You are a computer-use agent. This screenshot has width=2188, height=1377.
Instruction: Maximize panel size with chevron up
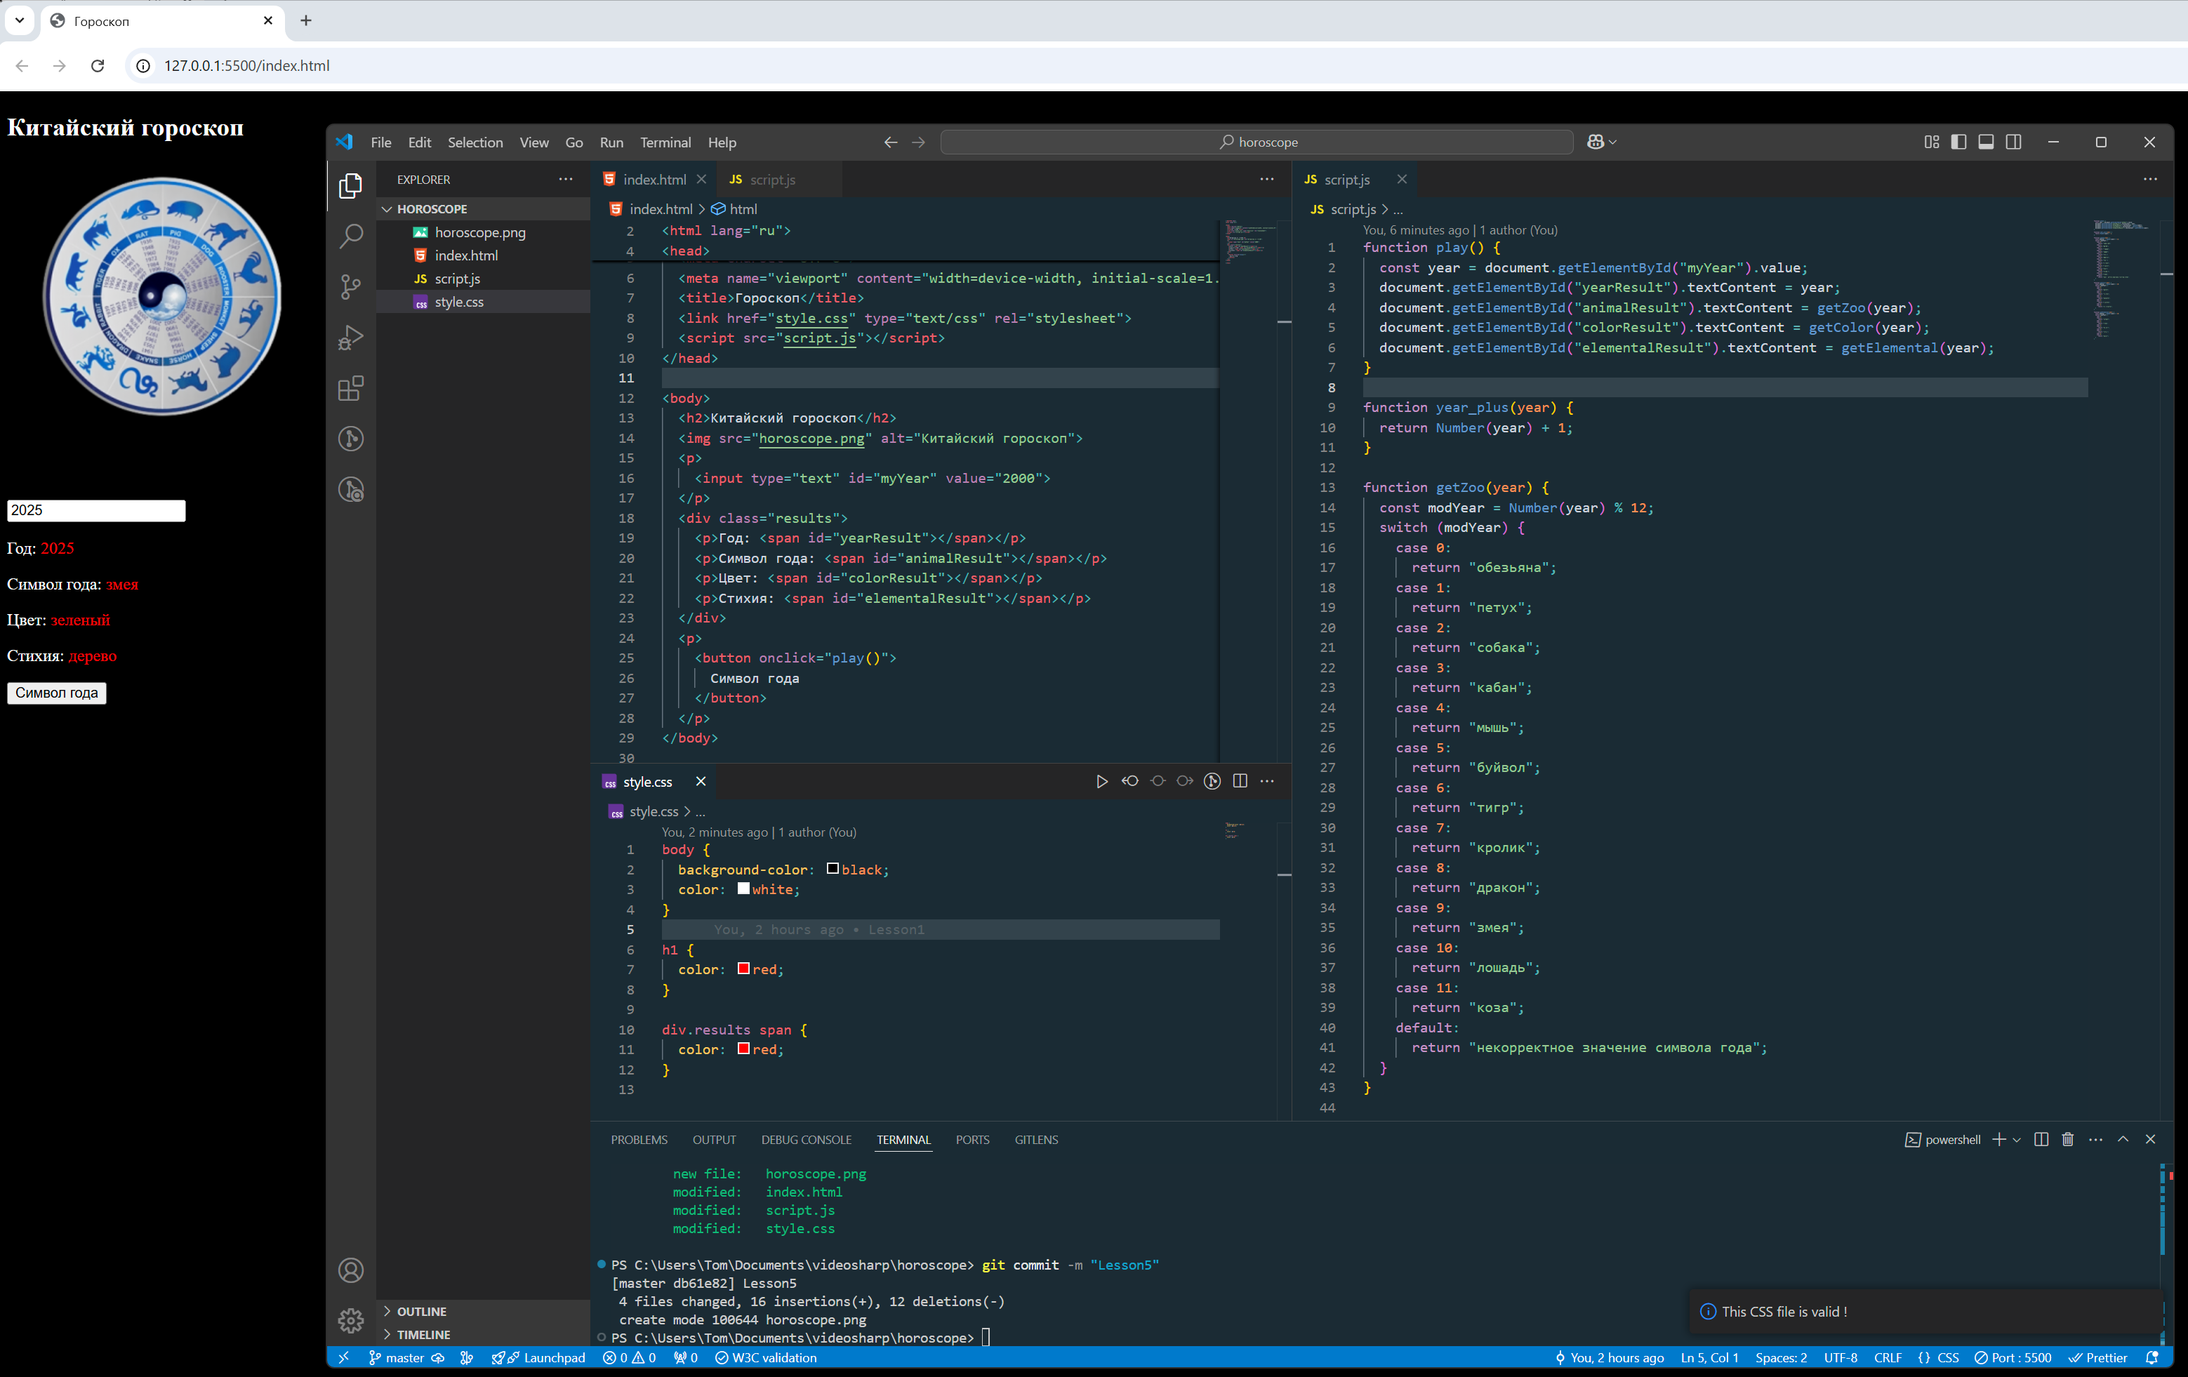[x=2123, y=1139]
